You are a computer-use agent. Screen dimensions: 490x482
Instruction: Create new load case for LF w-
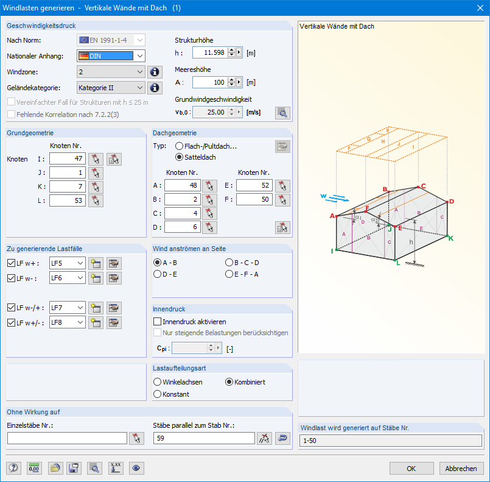96,278
